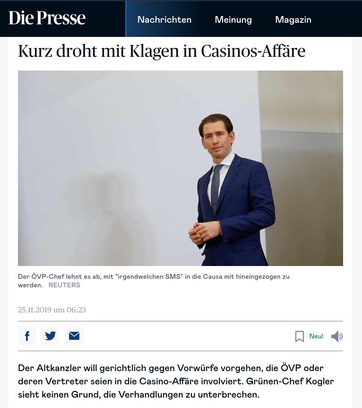Click the REUTERS photo credit
This screenshot has width=362, height=408.
64,285
